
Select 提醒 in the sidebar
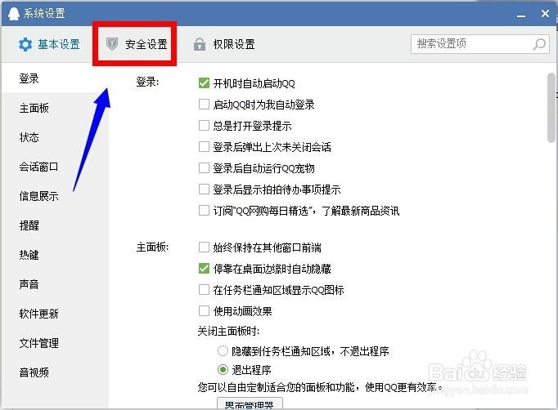[x=55, y=225]
